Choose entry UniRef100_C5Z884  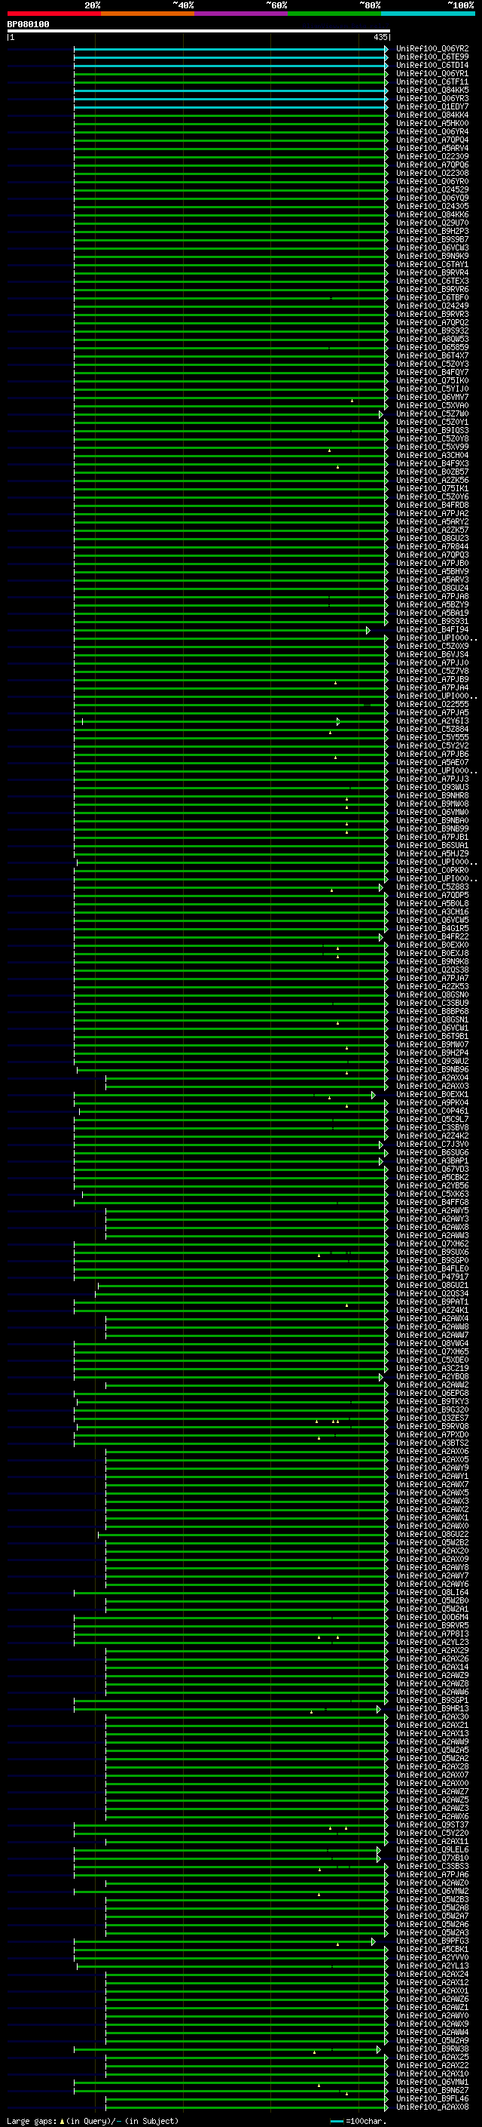click(432, 729)
